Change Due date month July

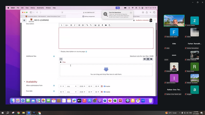point(71,92)
